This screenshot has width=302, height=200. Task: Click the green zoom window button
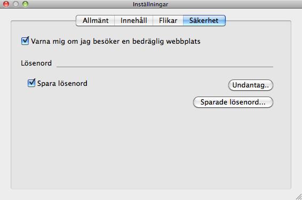tap(25, 4)
